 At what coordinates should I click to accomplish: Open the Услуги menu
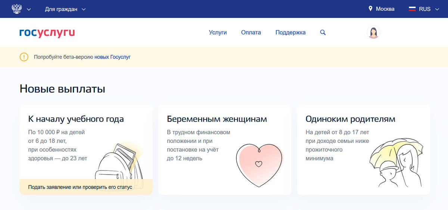218,32
